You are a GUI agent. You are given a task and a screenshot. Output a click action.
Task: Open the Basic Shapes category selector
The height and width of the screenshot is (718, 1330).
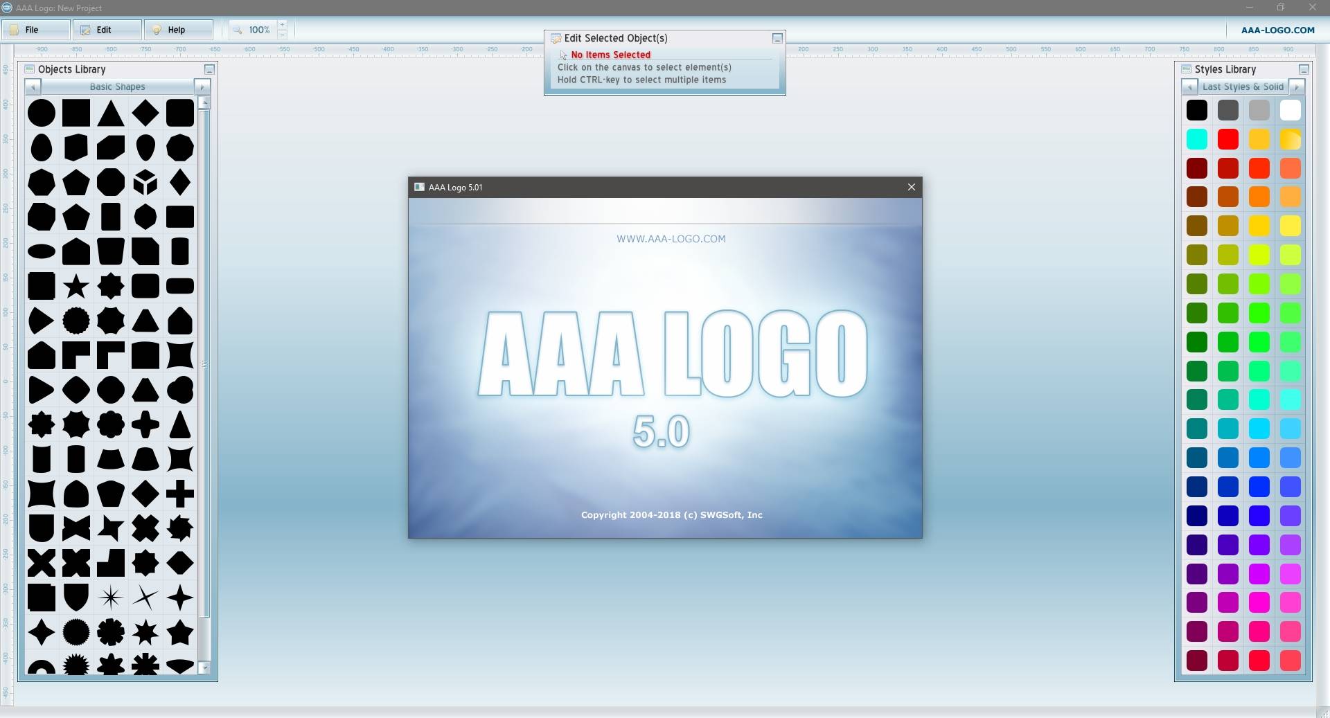point(117,87)
